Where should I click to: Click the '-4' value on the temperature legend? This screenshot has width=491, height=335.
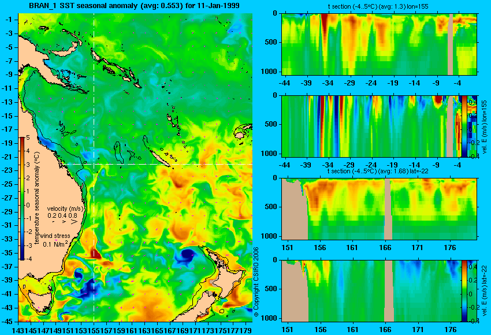coord(27,259)
